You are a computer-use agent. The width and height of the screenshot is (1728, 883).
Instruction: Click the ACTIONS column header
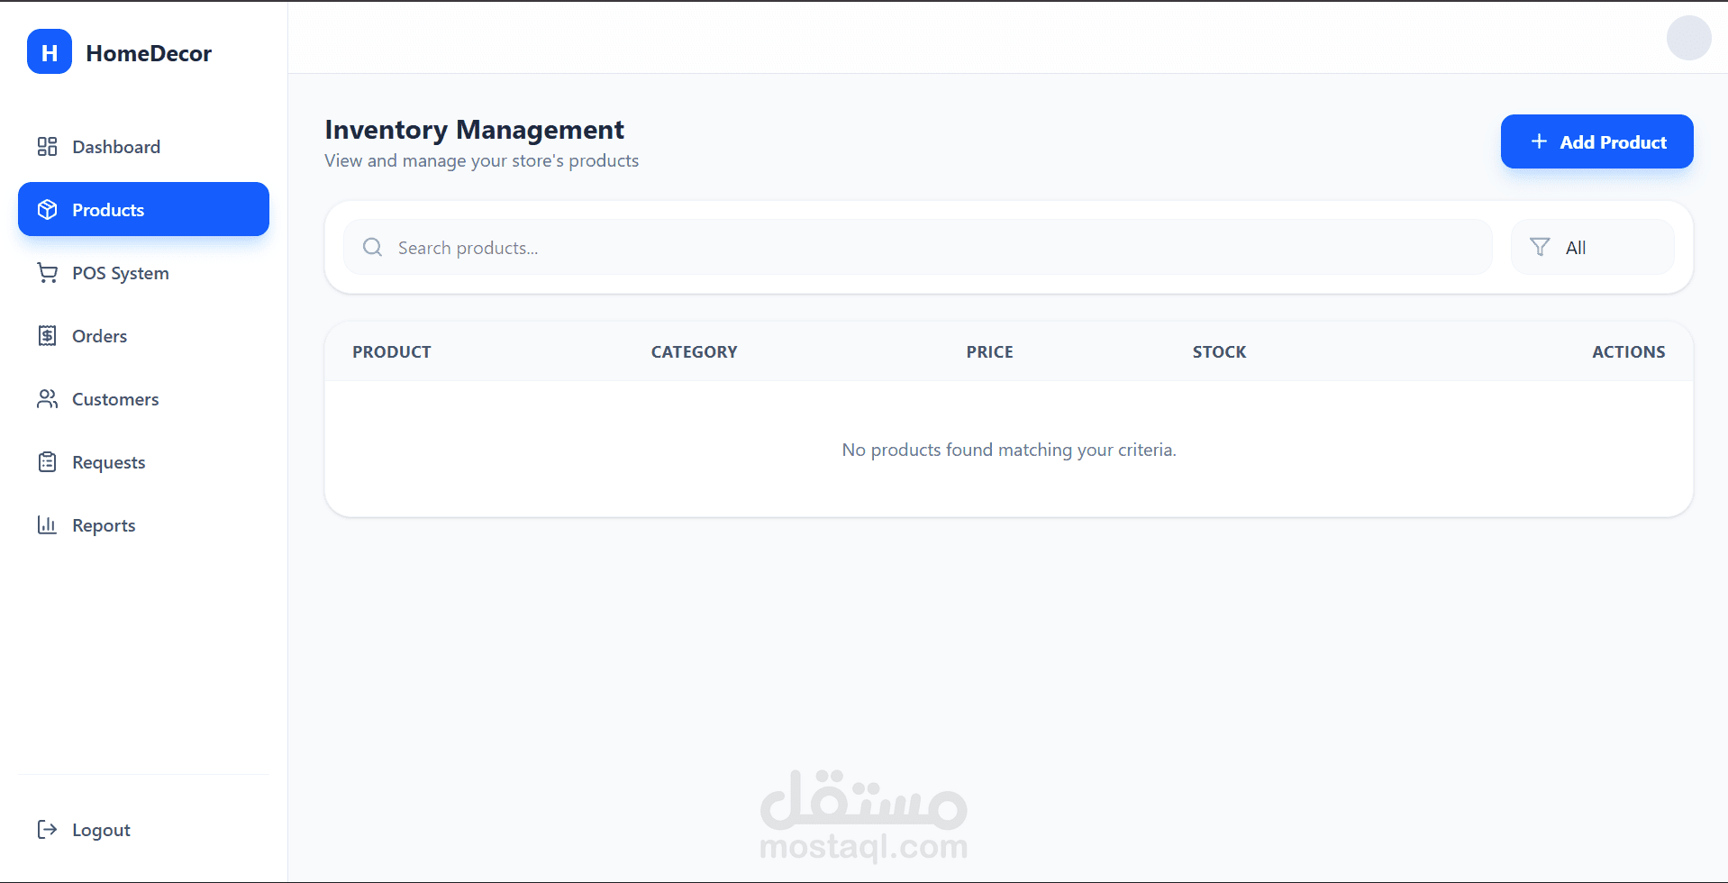pos(1629,352)
